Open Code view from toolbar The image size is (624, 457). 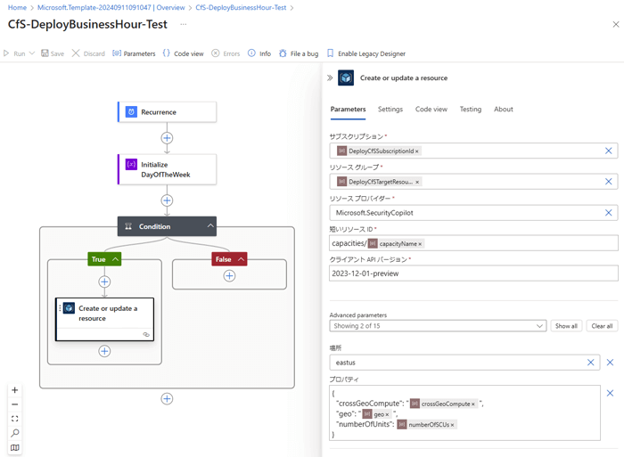184,53
